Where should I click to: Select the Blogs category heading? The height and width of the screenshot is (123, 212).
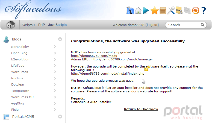click(x=17, y=39)
